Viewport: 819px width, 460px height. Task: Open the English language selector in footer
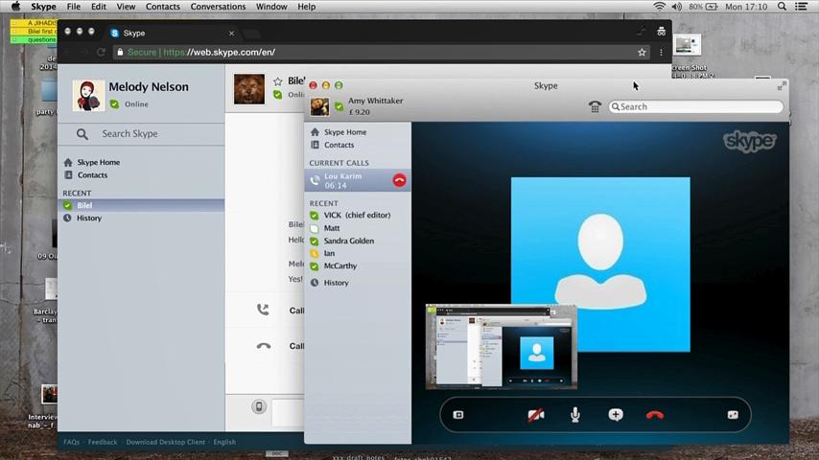click(x=224, y=443)
